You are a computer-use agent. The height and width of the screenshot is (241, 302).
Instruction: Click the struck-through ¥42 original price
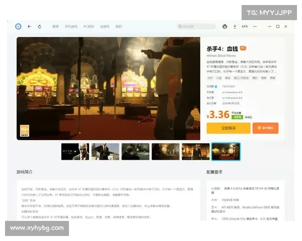click(x=249, y=117)
